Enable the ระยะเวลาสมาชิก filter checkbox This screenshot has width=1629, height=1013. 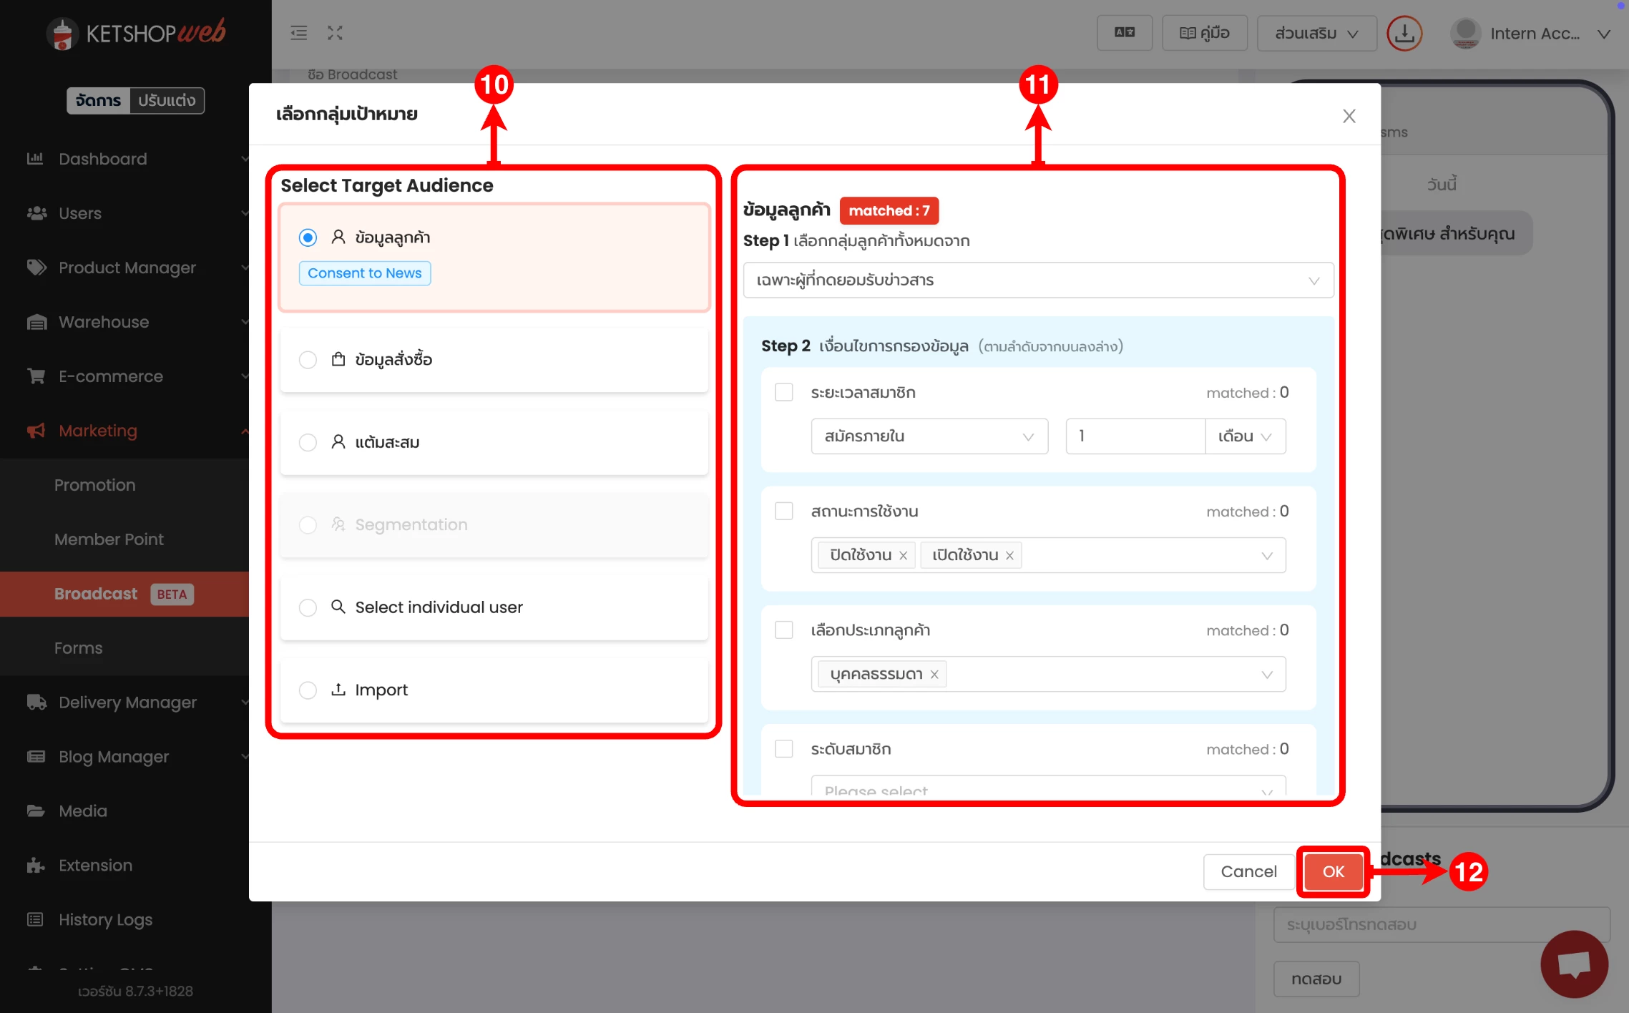tap(784, 393)
